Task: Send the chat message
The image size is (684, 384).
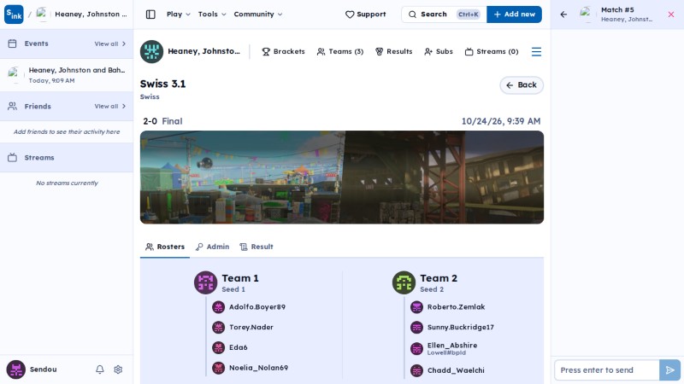Action: [x=669, y=370]
